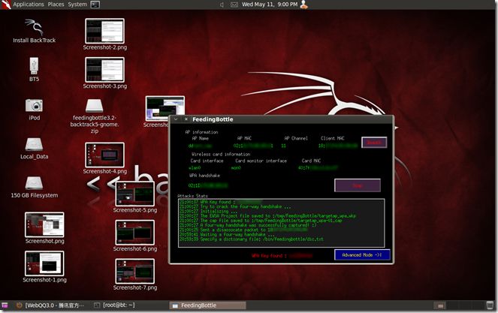498x313 pixels.
Task: Click the 'Specify a dictionary file' log line
Action: click(x=251, y=239)
